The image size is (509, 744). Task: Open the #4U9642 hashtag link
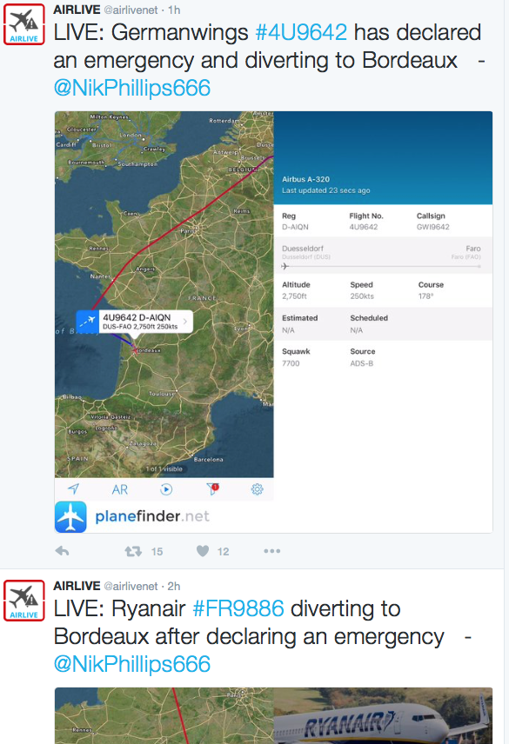pyautogui.click(x=302, y=32)
